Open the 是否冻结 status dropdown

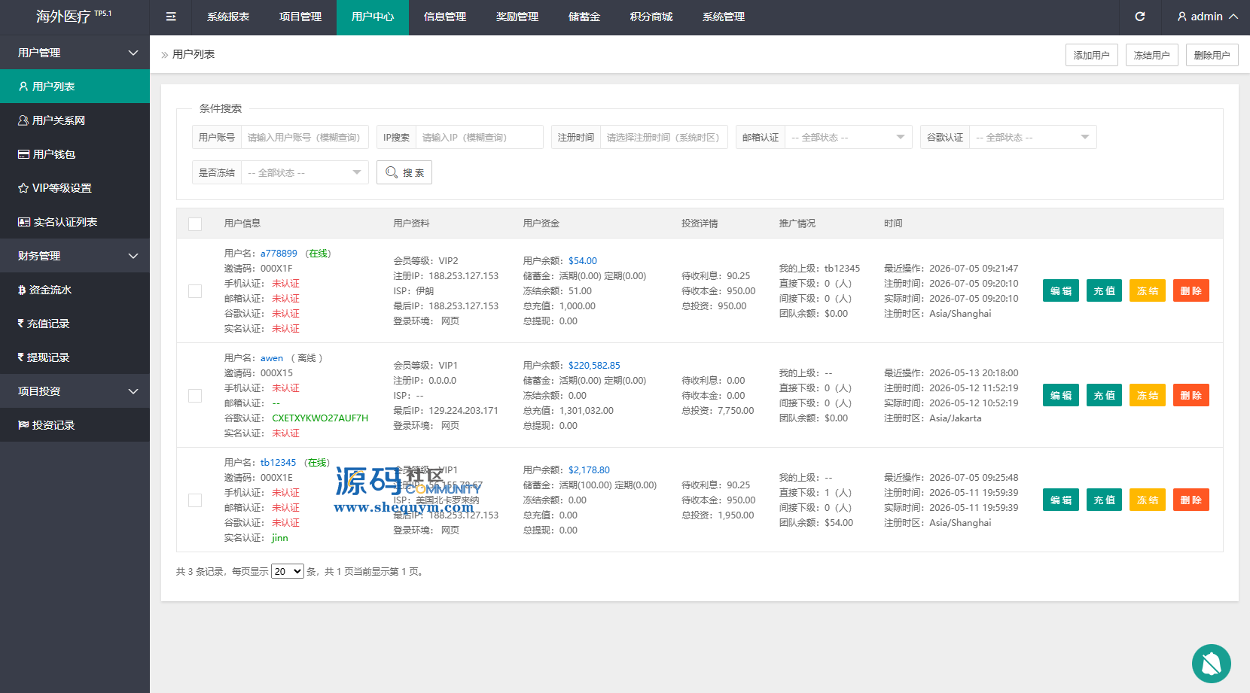point(304,172)
